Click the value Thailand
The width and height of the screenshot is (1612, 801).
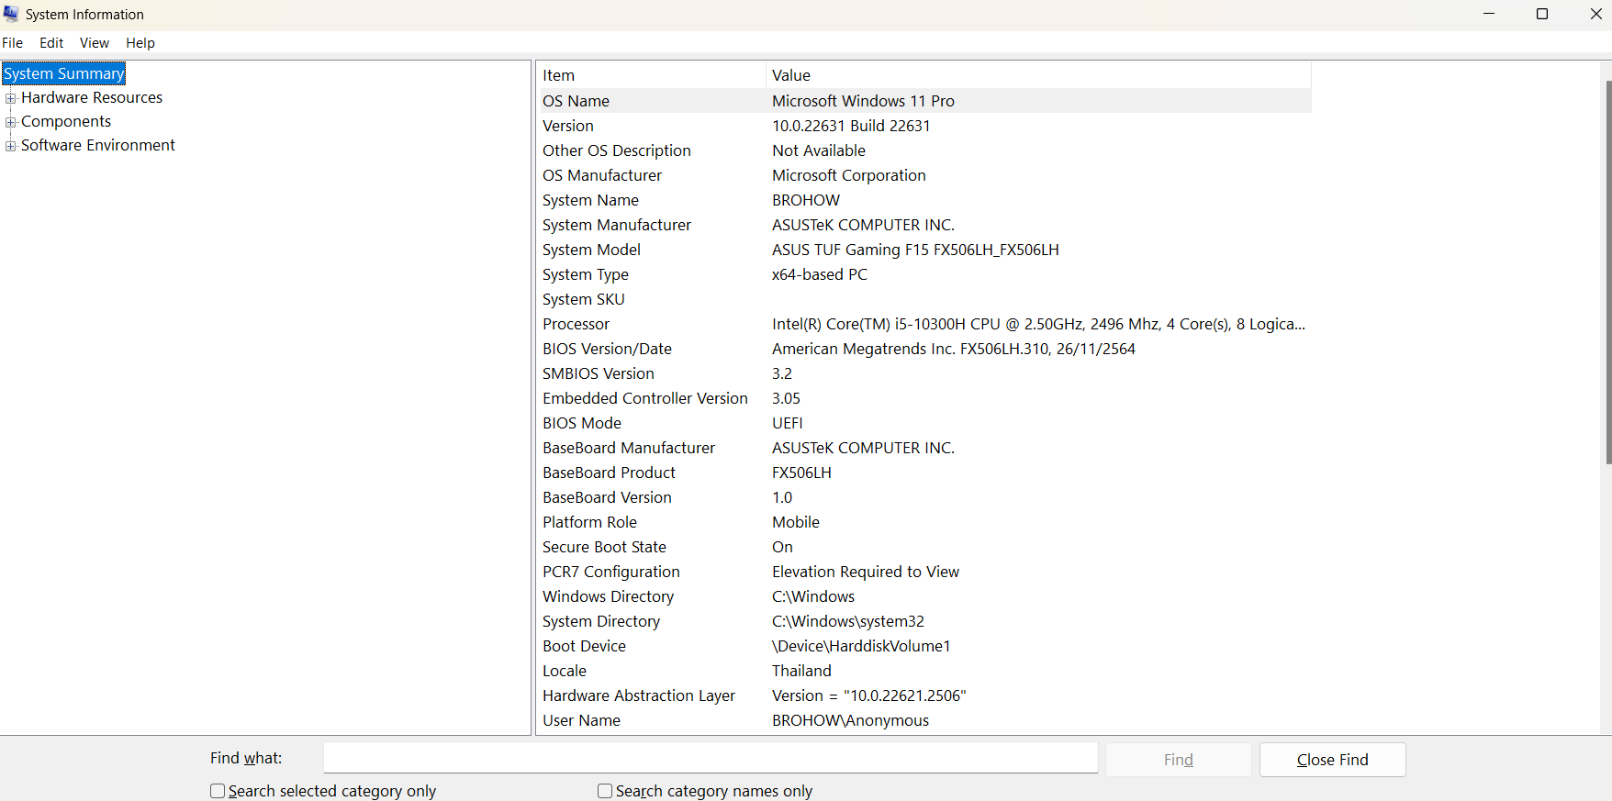tap(801, 671)
